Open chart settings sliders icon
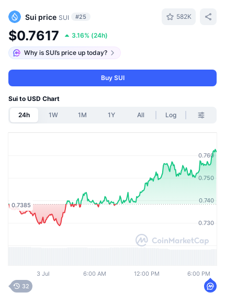Viewport: 225px width, 293px height. (201, 115)
